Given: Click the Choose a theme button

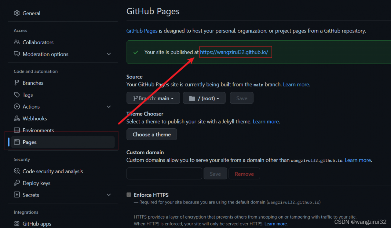Looking at the screenshot, I should [x=152, y=134].
